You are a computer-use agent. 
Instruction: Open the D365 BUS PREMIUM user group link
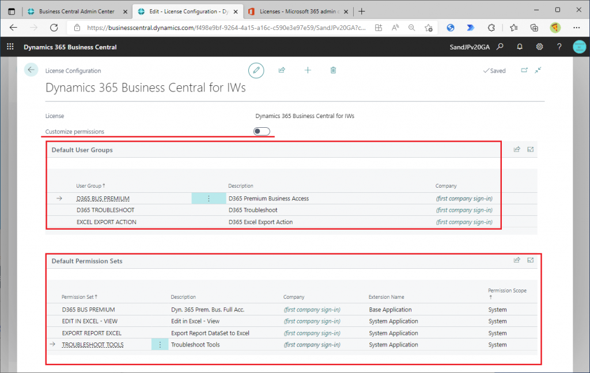click(103, 199)
